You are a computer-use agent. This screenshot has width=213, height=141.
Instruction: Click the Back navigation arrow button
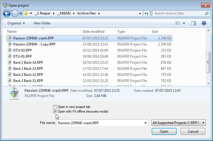(7, 13)
